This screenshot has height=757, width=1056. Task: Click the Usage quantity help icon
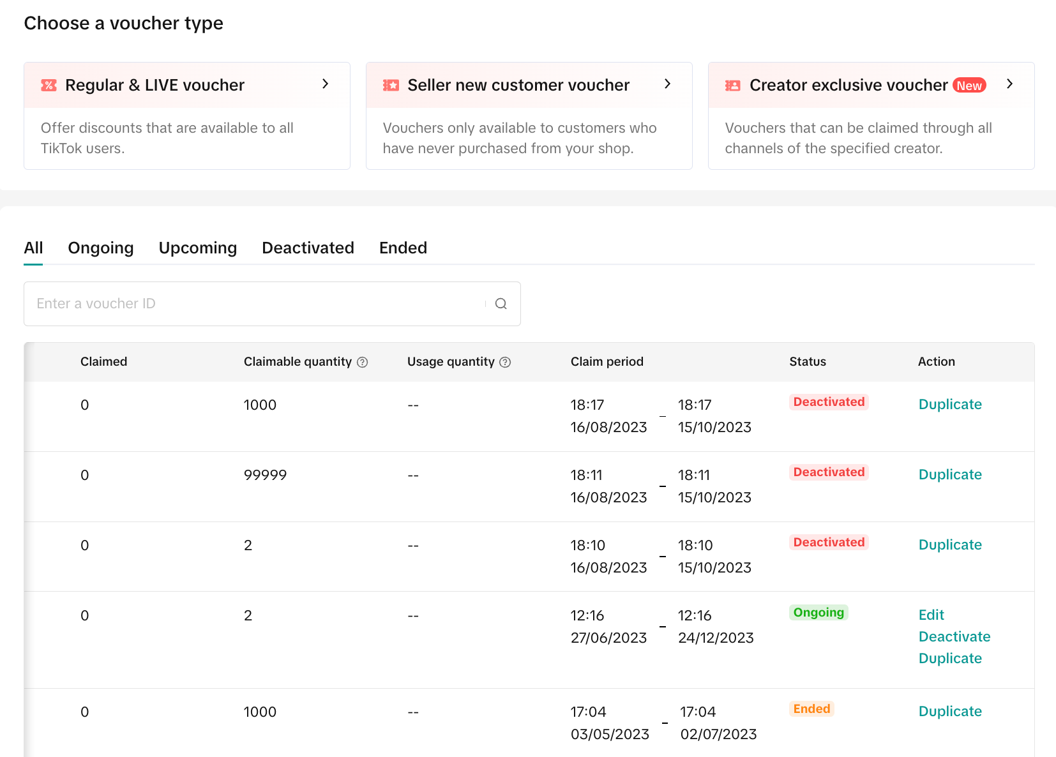[x=505, y=363]
